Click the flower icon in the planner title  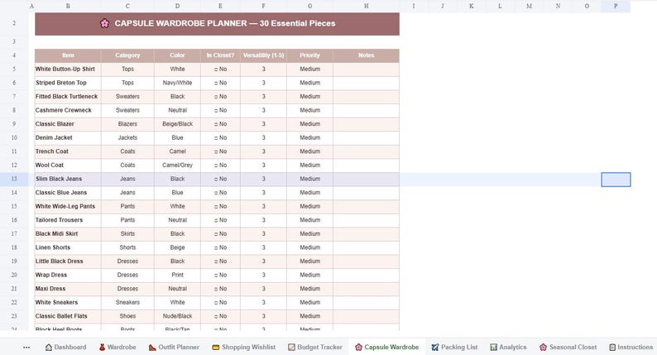point(104,23)
